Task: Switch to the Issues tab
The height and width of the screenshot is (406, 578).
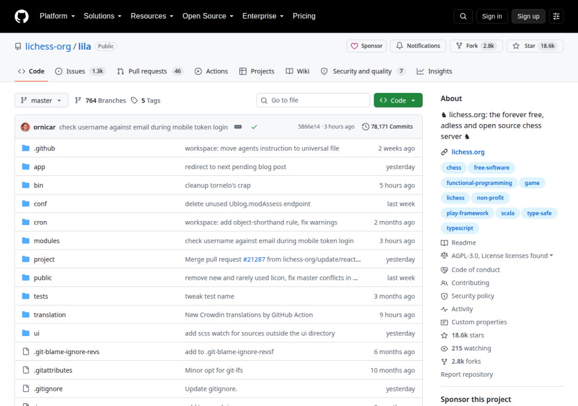Action: [80, 71]
